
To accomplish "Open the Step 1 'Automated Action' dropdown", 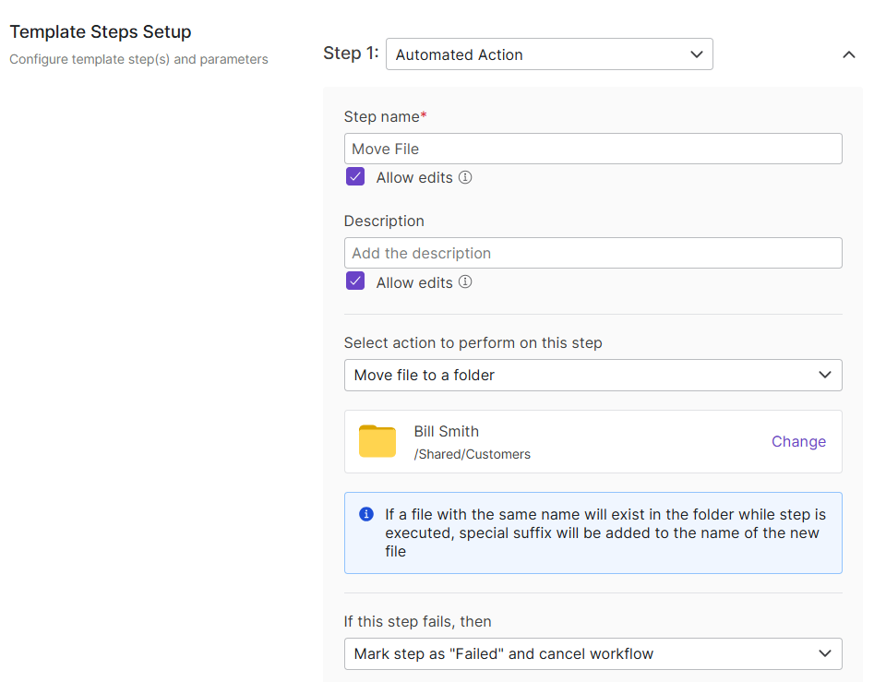I will click(548, 54).
